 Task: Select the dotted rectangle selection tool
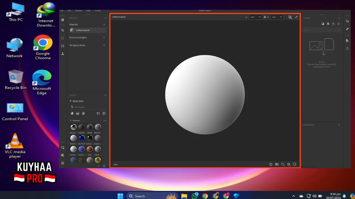(63, 46)
